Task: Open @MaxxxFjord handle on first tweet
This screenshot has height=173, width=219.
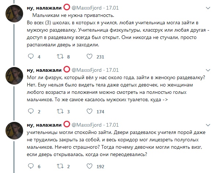Action: click(x=87, y=8)
